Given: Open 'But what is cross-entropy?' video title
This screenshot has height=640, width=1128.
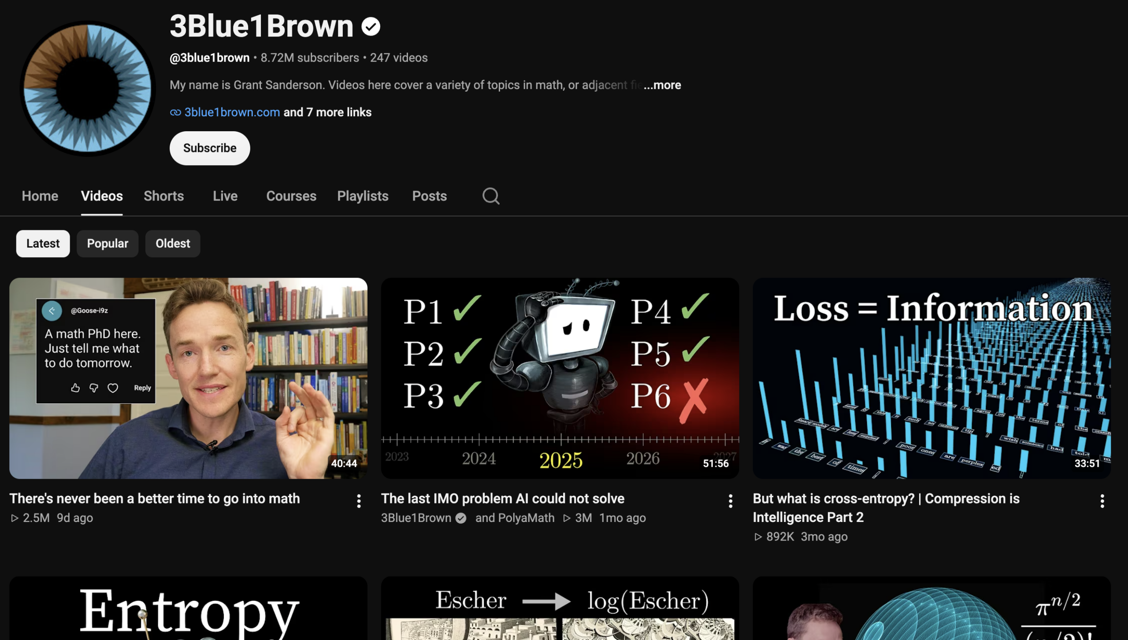Looking at the screenshot, I should click(886, 508).
